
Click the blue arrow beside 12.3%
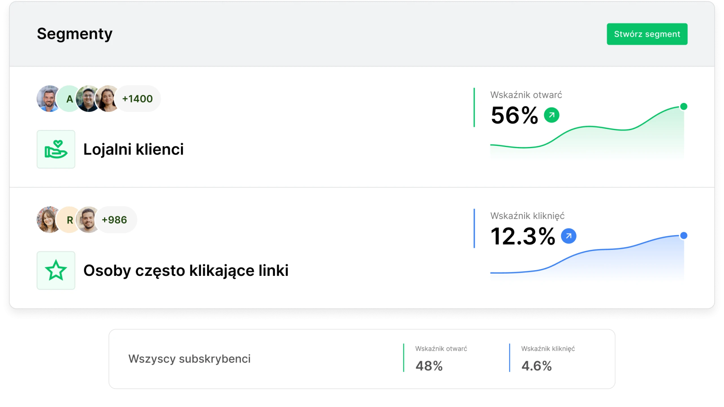point(568,236)
